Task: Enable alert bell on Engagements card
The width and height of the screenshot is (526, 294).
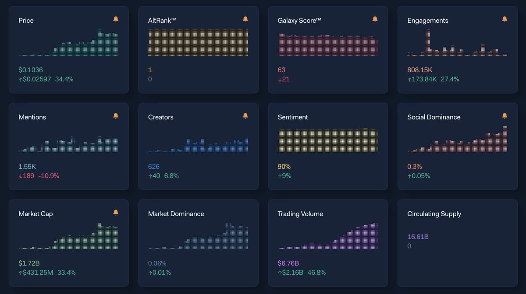Action: tap(505, 19)
